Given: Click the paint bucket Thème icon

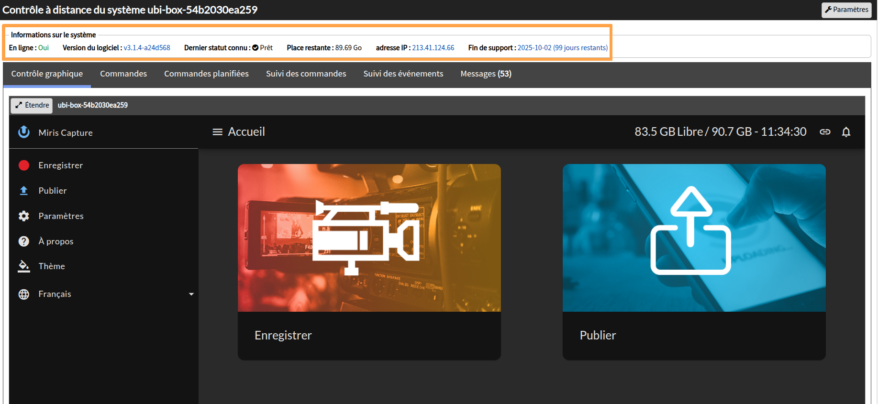Looking at the screenshot, I should [x=24, y=266].
